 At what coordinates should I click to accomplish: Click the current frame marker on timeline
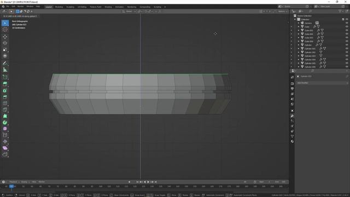[11, 186]
